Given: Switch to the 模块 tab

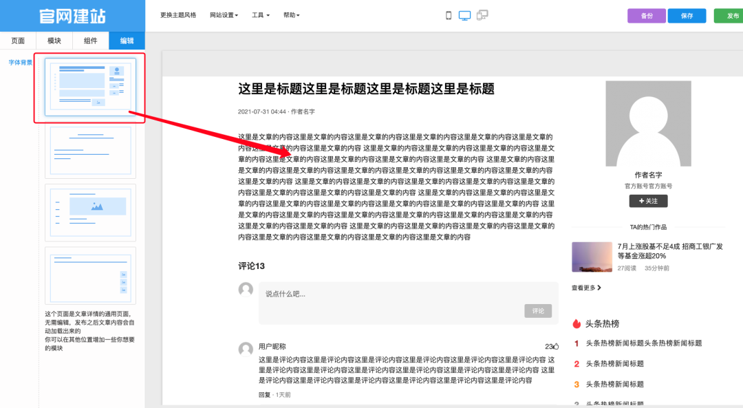Looking at the screenshot, I should (54, 41).
